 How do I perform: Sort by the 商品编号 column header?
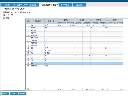(x=38, y=21)
